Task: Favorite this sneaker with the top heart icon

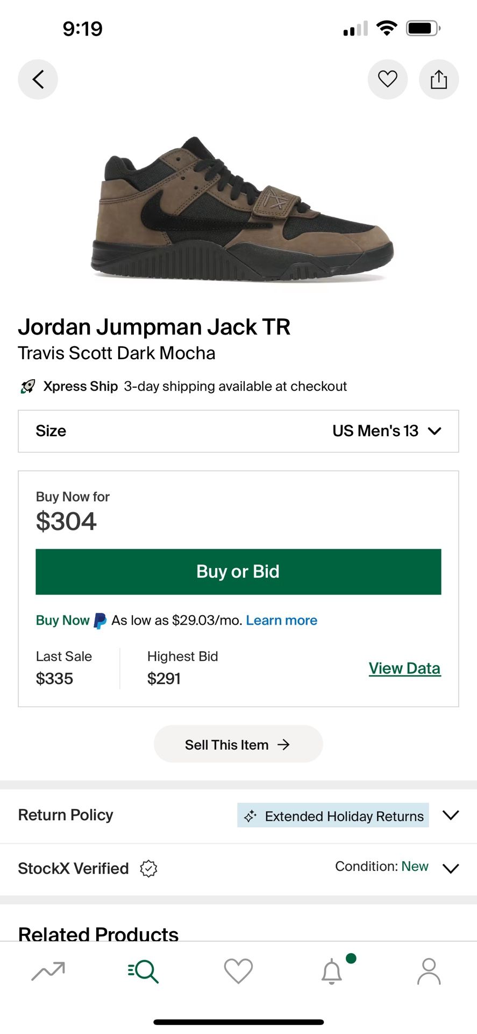Action: pos(387,80)
